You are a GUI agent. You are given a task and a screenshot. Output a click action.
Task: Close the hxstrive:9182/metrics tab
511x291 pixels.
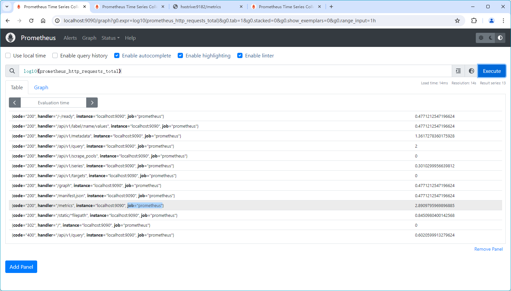click(x=241, y=7)
